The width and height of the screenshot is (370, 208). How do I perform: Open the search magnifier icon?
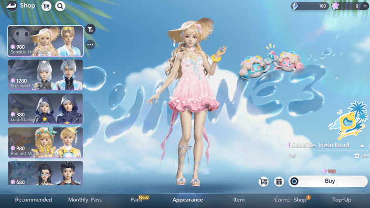(60, 6)
